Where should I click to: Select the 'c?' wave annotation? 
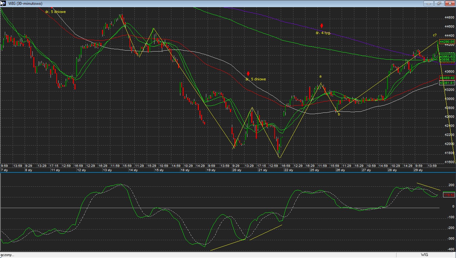[435, 35]
